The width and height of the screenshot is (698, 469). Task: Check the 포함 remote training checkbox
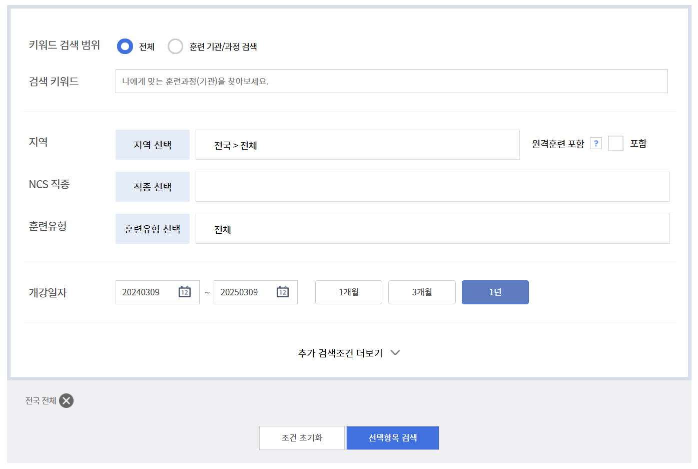tap(615, 143)
